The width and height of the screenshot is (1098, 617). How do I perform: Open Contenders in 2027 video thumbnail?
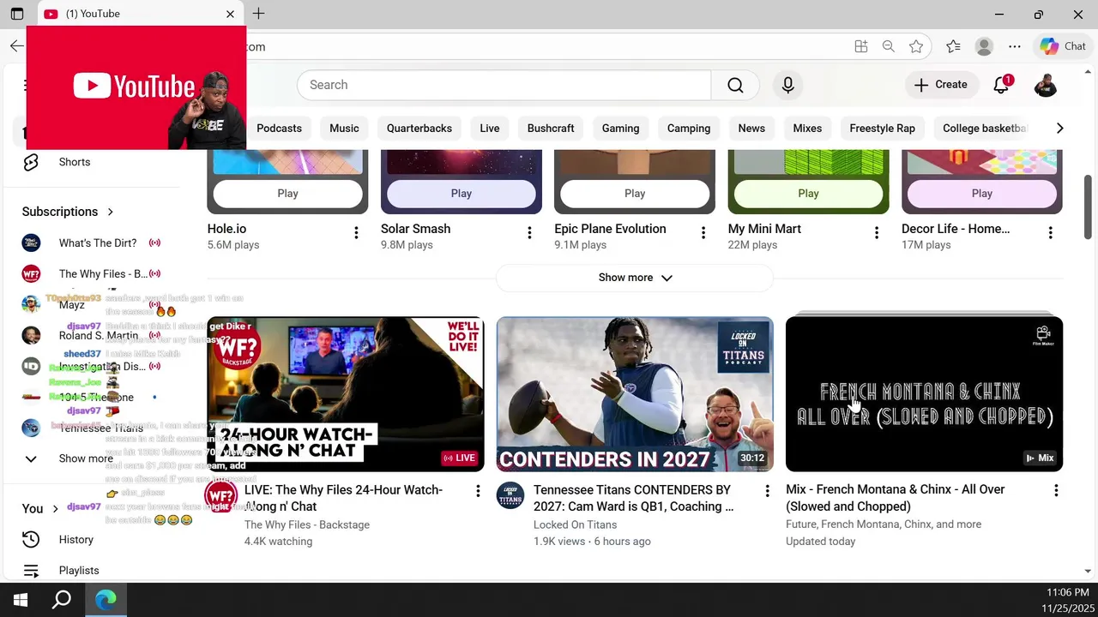click(635, 394)
